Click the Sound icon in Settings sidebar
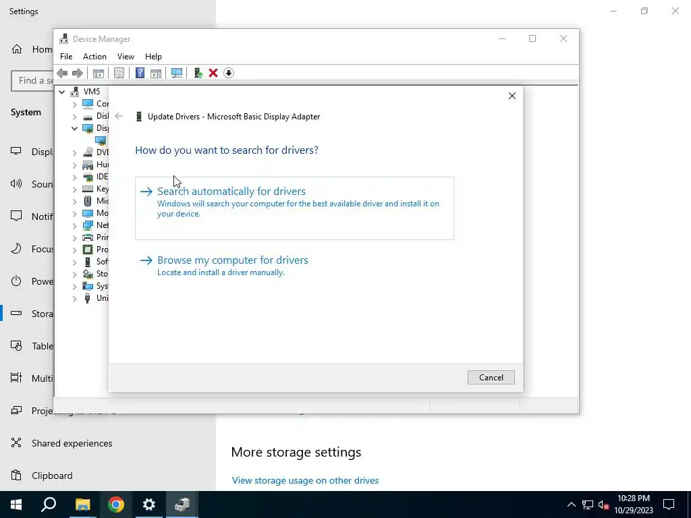This screenshot has width=691, height=518. (x=16, y=183)
